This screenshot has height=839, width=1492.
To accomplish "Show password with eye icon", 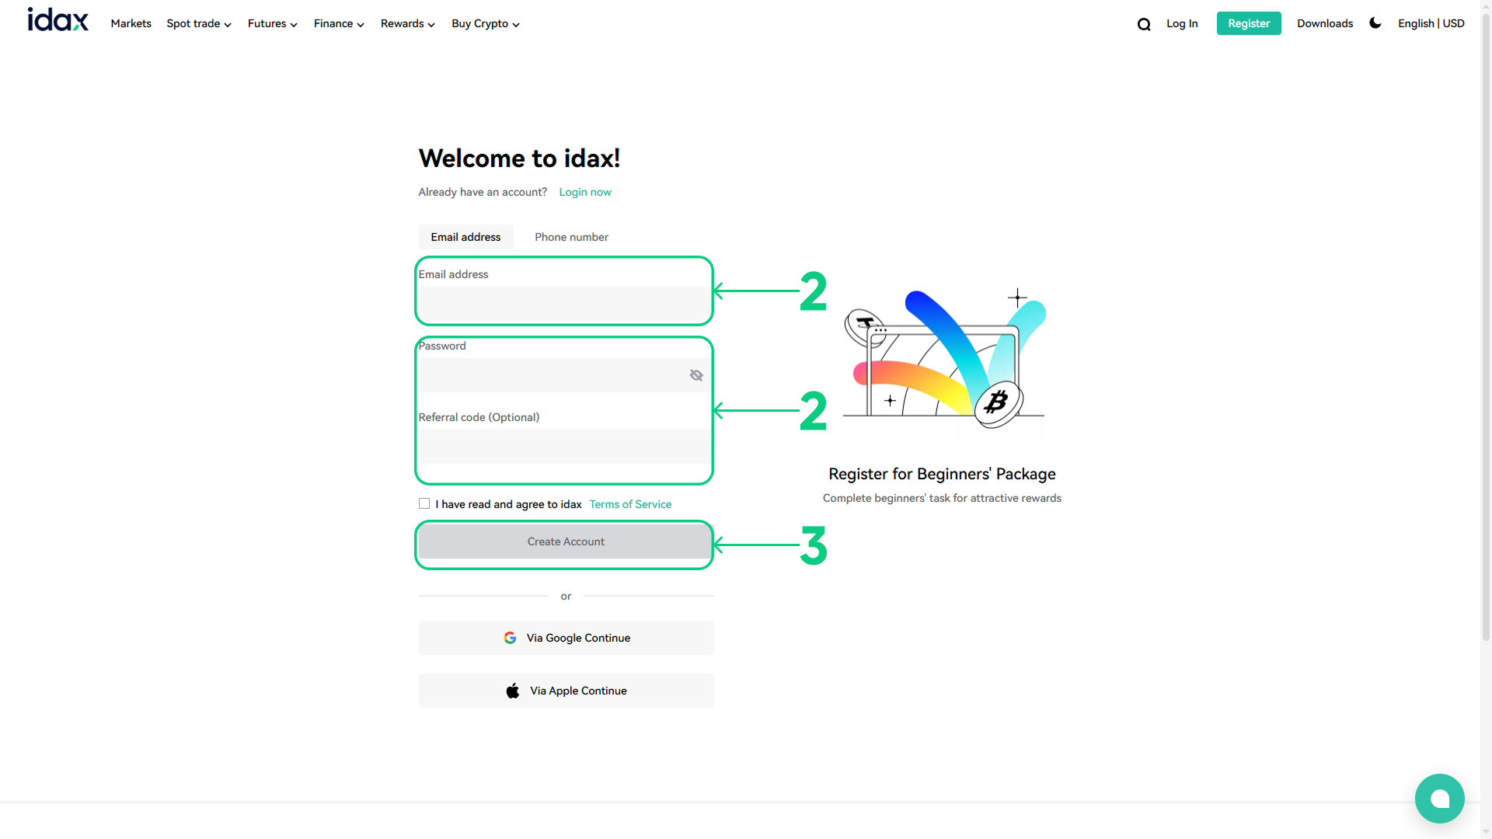I will tap(696, 375).
